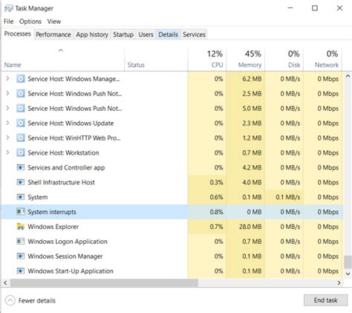Select the Windows Logon Application row

click(x=173, y=242)
